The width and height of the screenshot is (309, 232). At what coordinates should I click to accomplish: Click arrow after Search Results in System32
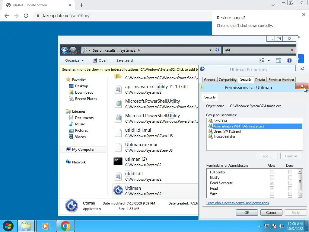(139, 50)
